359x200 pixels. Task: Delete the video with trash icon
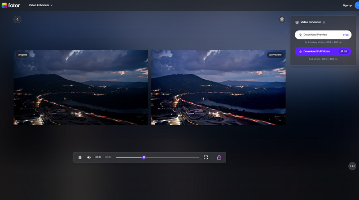pyautogui.click(x=282, y=19)
